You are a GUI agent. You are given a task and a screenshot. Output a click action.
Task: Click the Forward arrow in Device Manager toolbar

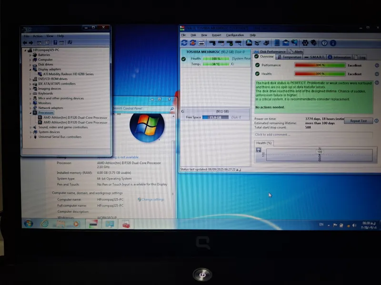click(x=31, y=43)
